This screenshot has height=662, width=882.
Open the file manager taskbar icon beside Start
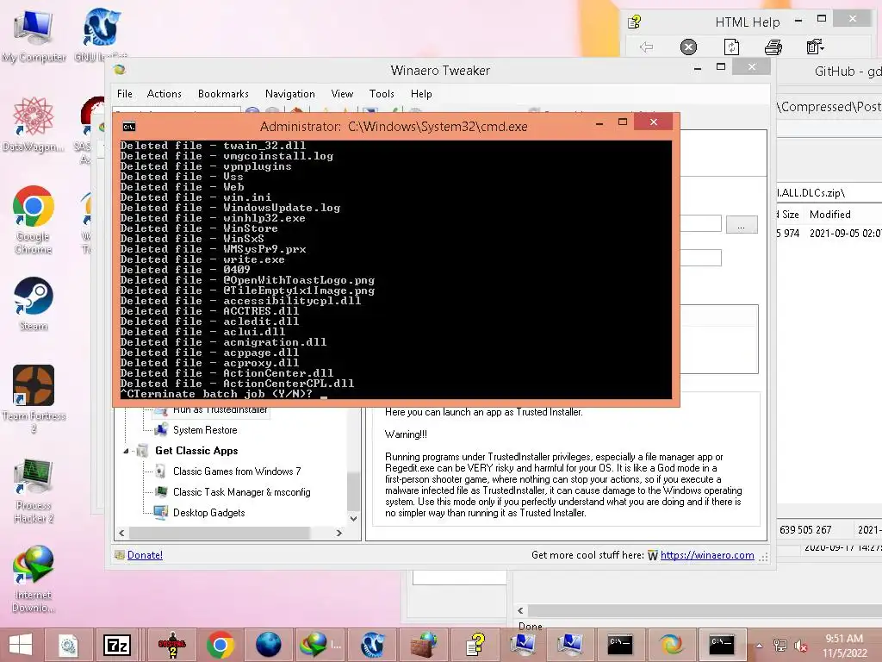(x=69, y=645)
